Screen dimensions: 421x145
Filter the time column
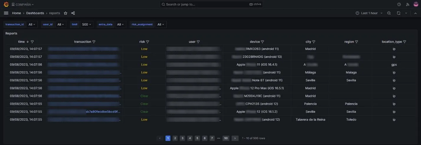pyautogui.click(x=32, y=42)
